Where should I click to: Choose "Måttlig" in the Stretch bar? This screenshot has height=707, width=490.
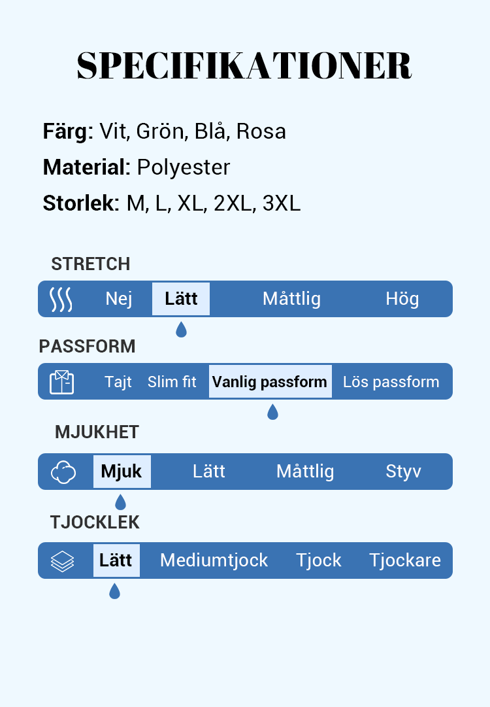(x=291, y=299)
